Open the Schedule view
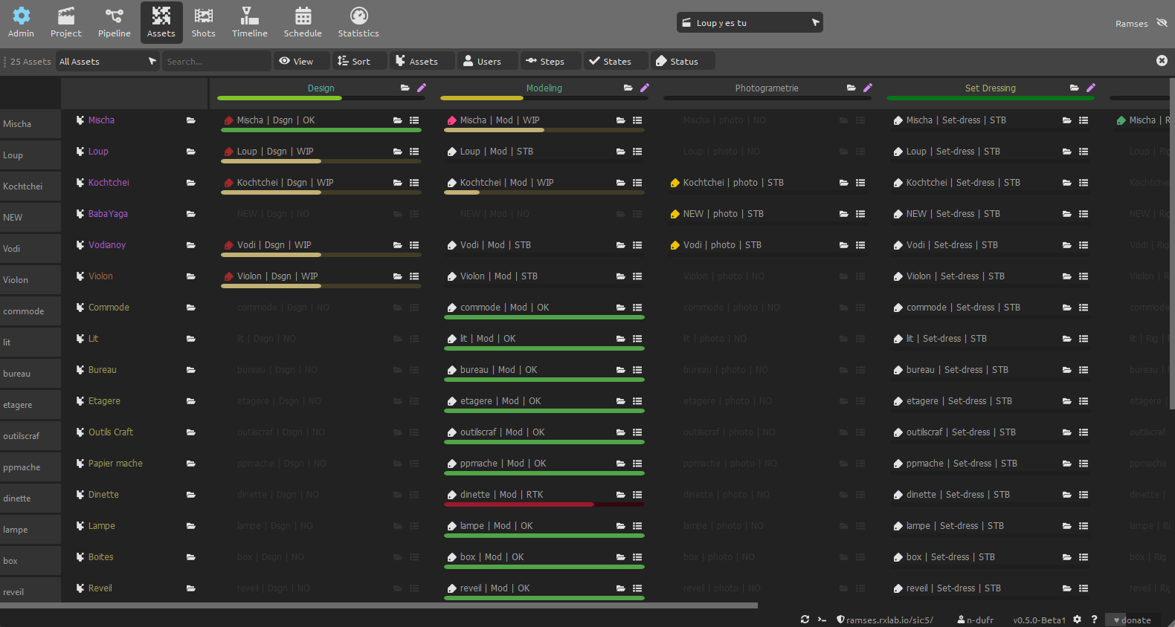The width and height of the screenshot is (1175, 627). [303, 22]
